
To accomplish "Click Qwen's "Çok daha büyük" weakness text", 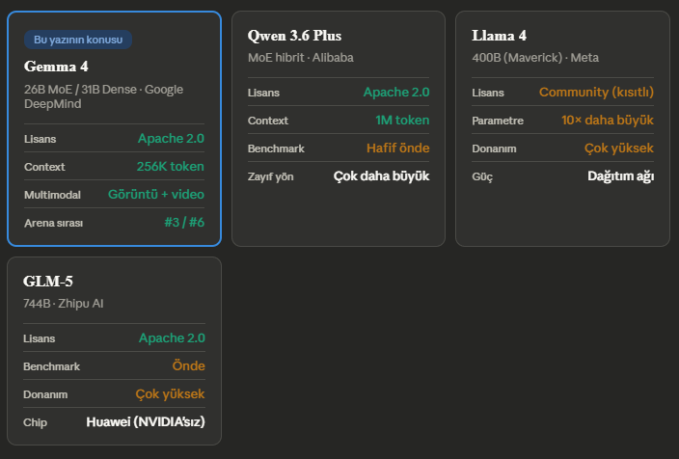I will (381, 176).
